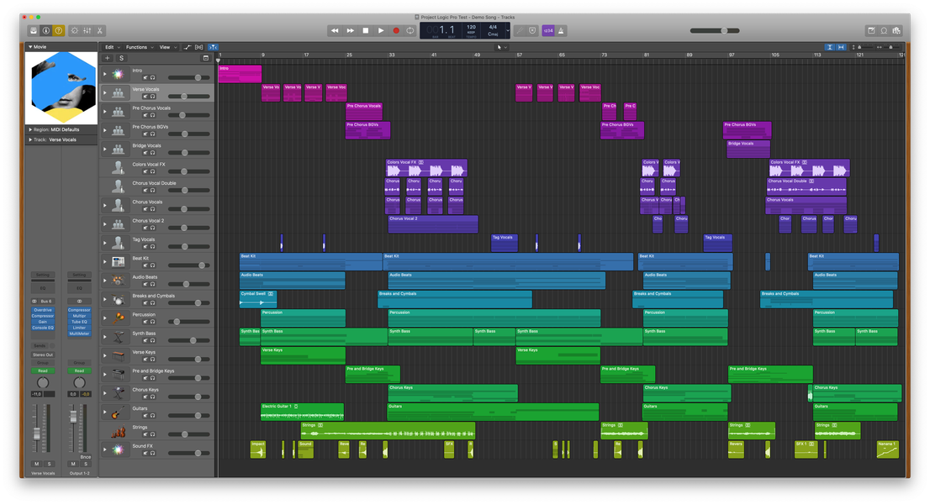The height and width of the screenshot is (504, 930).
Task: Open the Functions menu in Tracks area
Action: [x=139, y=47]
